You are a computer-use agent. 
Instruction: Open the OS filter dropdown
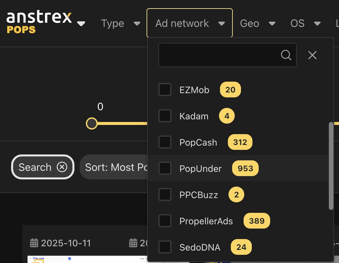[305, 23]
